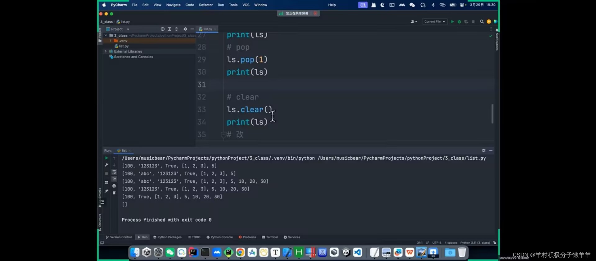
Task: Close the list.py editor tab
Action: 215,29
